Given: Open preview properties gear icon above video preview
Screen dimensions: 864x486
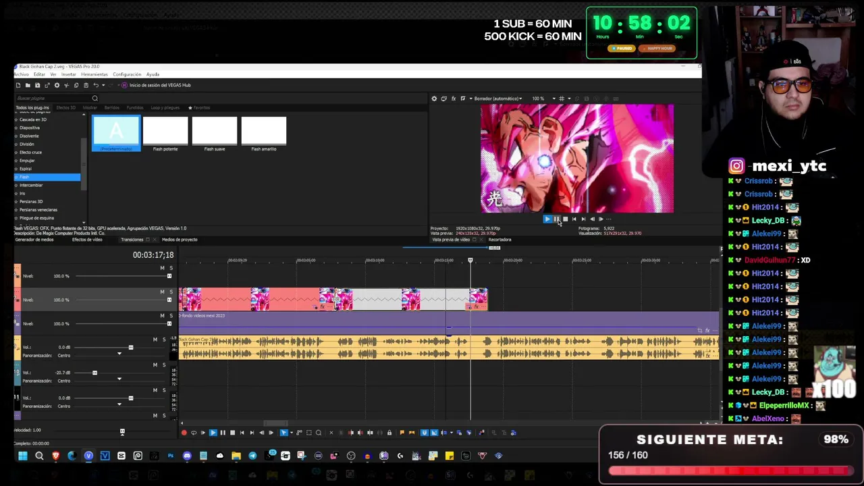Looking at the screenshot, I should pos(434,99).
